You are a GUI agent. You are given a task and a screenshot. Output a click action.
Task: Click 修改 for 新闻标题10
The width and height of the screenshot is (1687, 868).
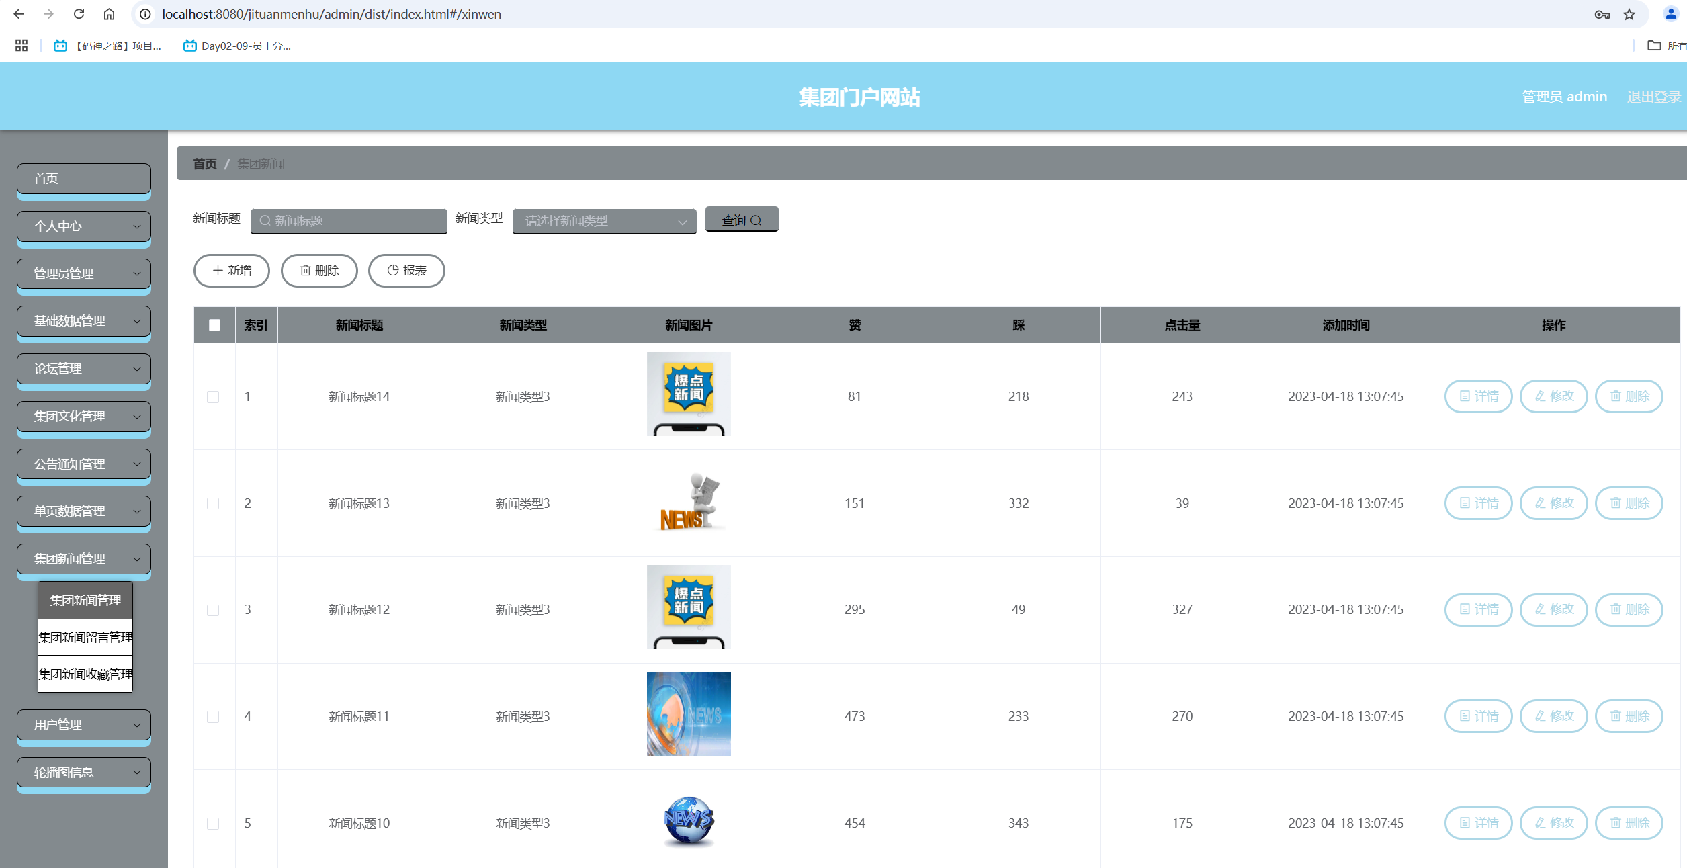point(1553,823)
